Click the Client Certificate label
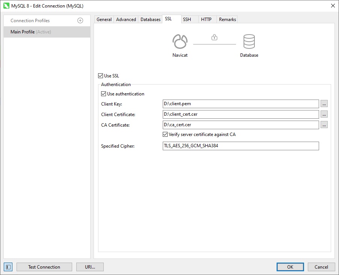339x275 pixels. pos(118,115)
